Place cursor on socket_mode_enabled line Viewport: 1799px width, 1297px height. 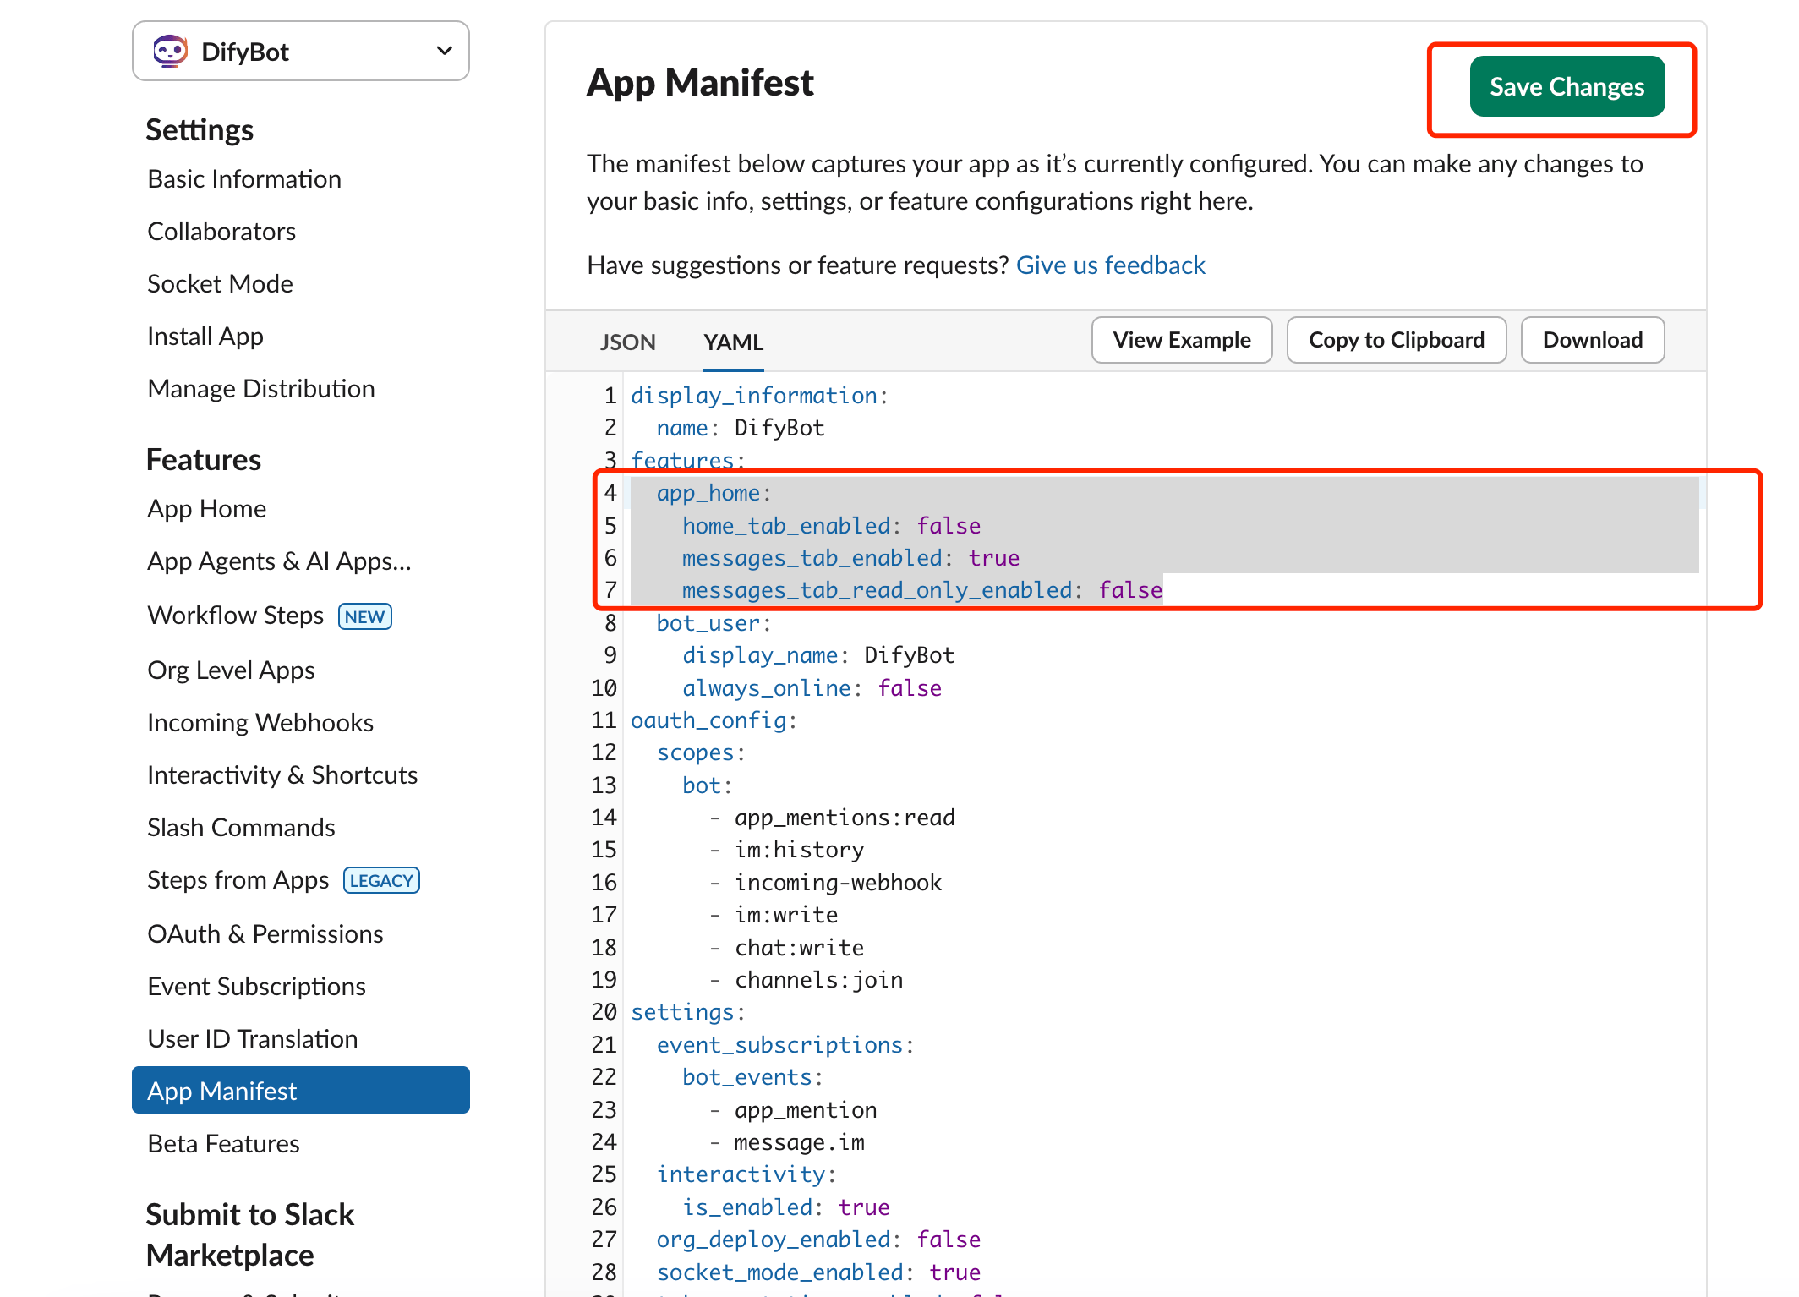click(x=817, y=1272)
